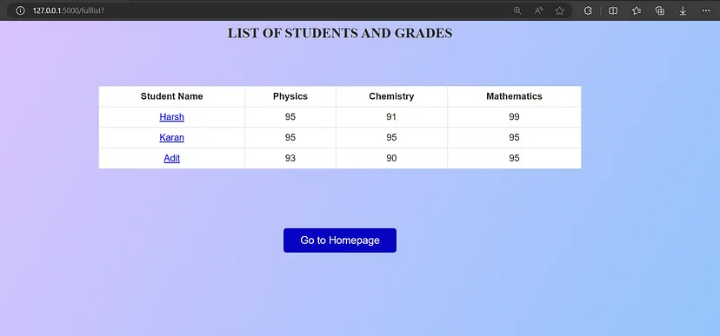The width and height of the screenshot is (720, 336).
Task: Open the Harsh student link
Action: (x=171, y=117)
